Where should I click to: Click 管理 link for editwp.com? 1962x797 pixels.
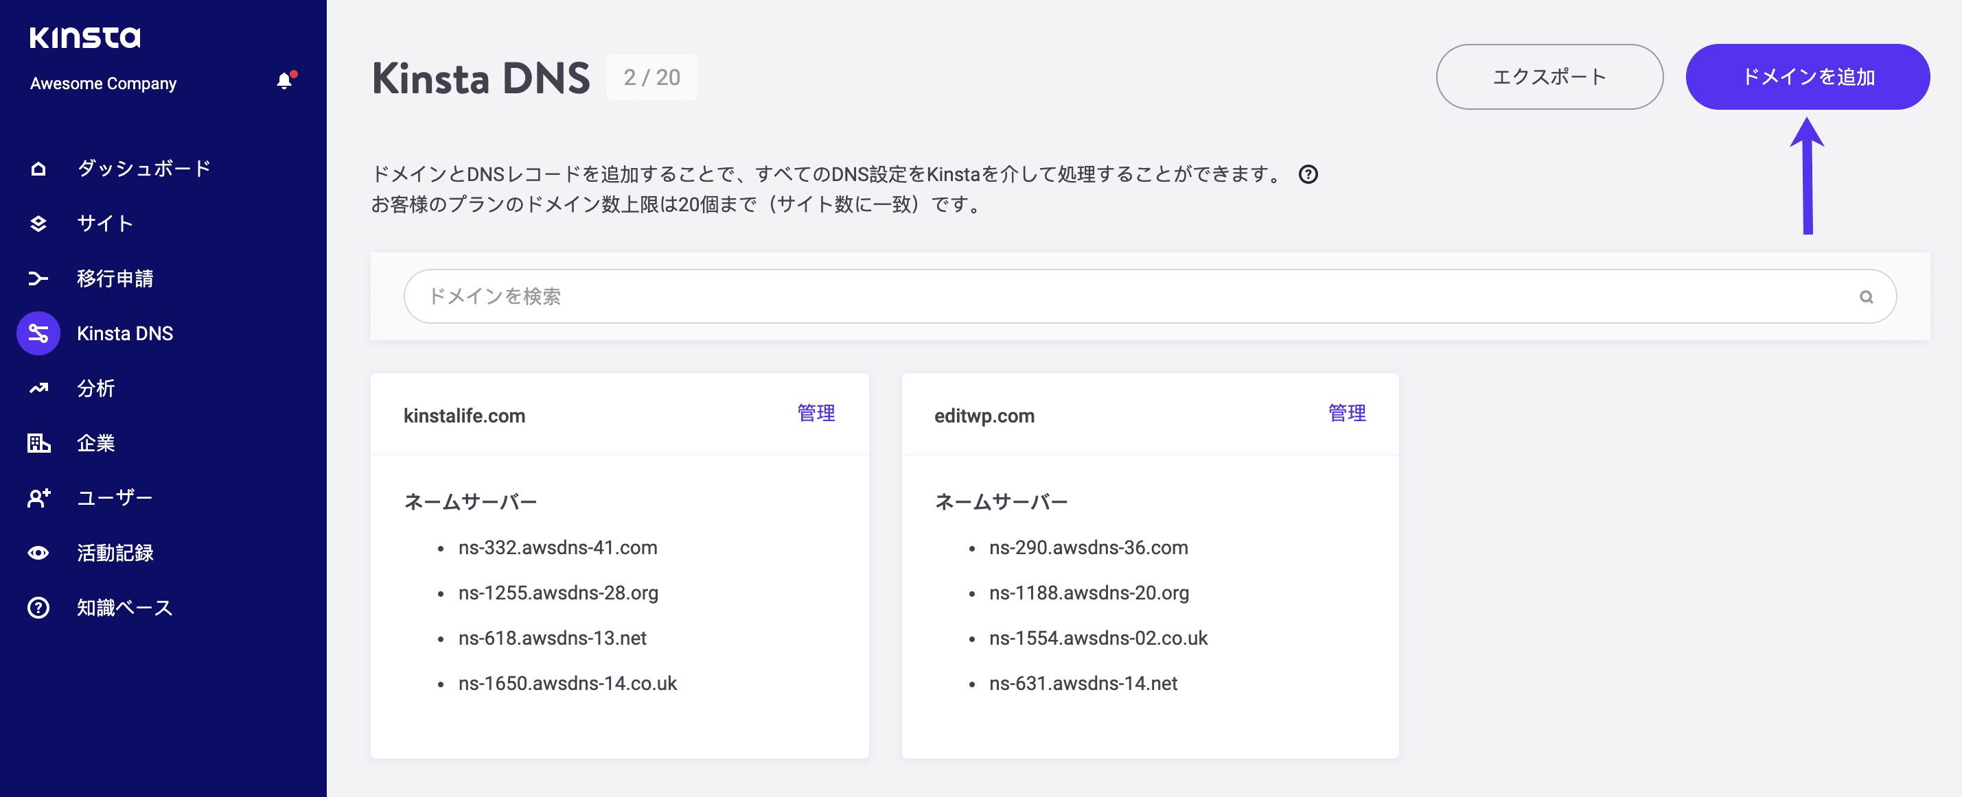pyautogui.click(x=1347, y=414)
